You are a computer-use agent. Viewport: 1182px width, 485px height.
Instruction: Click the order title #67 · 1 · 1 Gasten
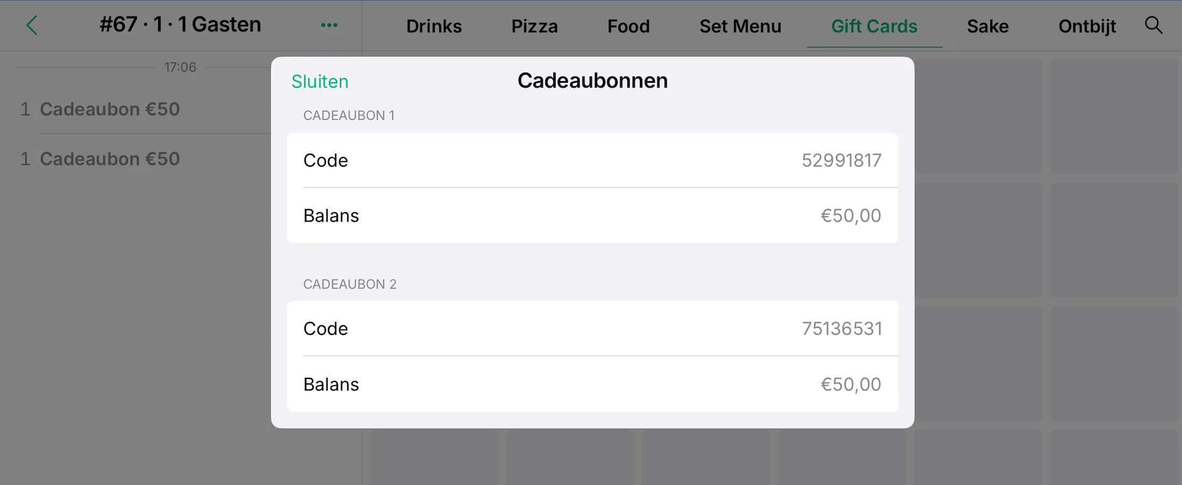tap(180, 25)
